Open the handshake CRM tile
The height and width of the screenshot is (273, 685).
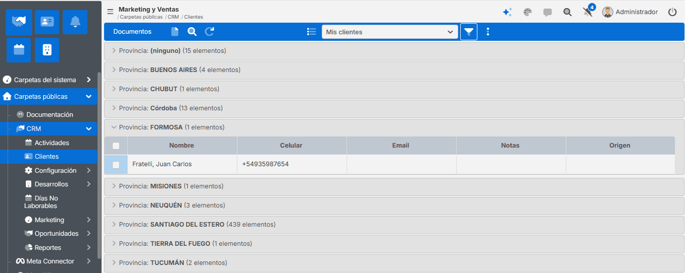pyautogui.click(x=19, y=22)
